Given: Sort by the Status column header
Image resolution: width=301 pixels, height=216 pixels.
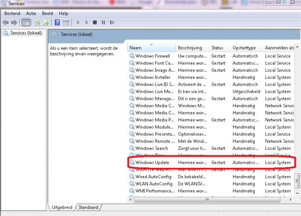Looking at the screenshot, I should pyautogui.click(x=220, y=48).
